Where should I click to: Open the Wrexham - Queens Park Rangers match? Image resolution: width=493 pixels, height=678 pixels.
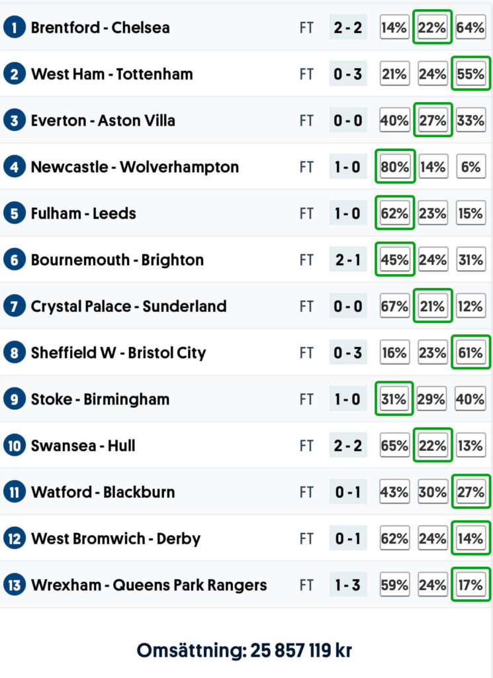(x=149, y=585)
